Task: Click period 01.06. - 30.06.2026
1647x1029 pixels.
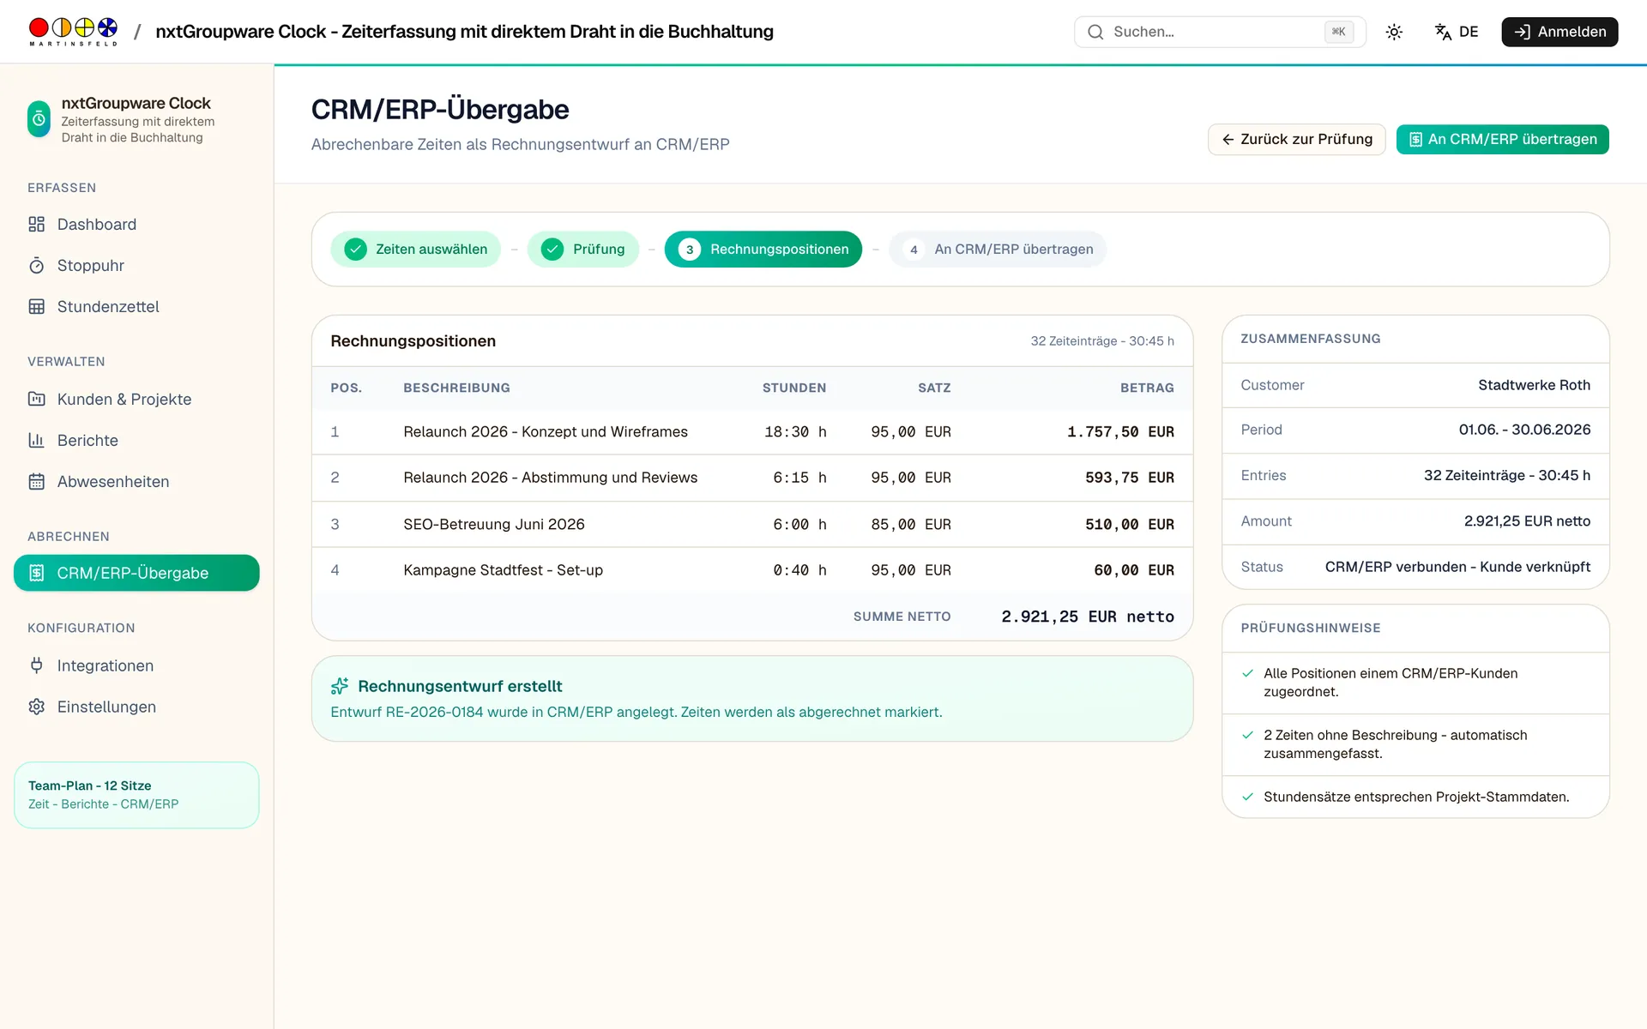Action: click(x=1524, y=430)
